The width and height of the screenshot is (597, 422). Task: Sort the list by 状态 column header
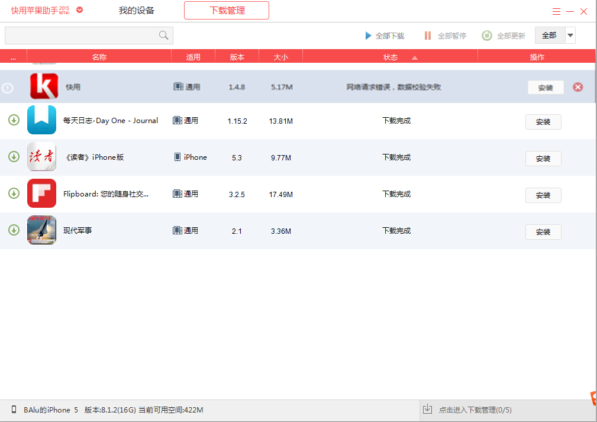[x=391, y=57]
